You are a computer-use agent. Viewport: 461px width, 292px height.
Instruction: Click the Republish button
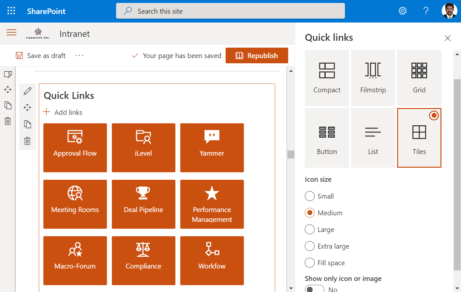click(257, 55)
